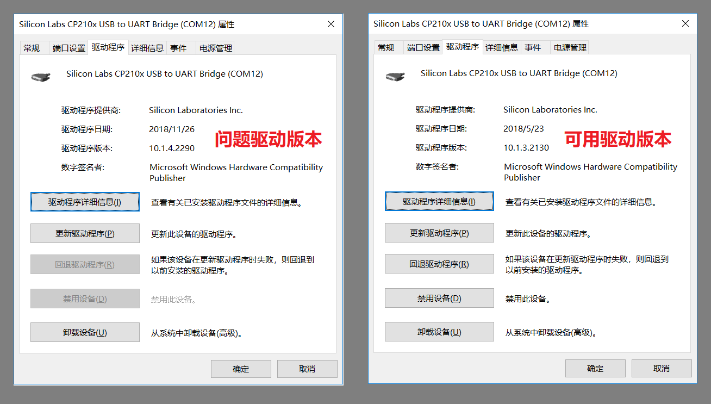Click greyed 禁用设备 button in the left window
This screenshot has width=711, height=404.
[85, 299]
